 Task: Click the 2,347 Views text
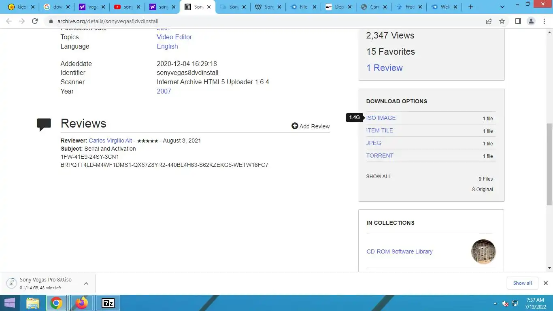point(390,35)
